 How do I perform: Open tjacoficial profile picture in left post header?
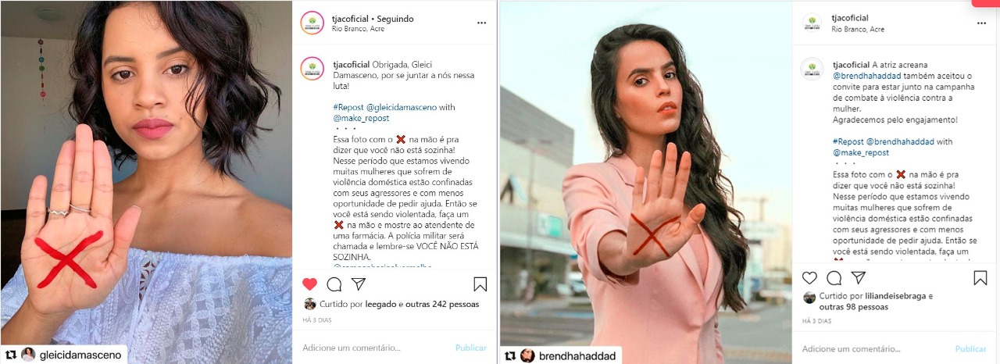pos(312,23)
